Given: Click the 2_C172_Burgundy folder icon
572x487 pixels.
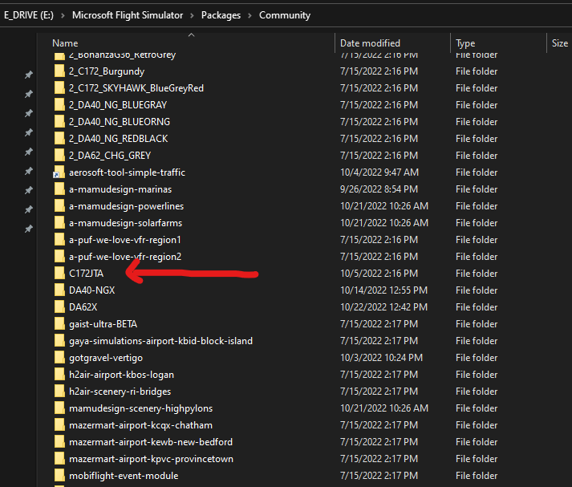Looking at the screenshot, I should [x=59, y=71].
